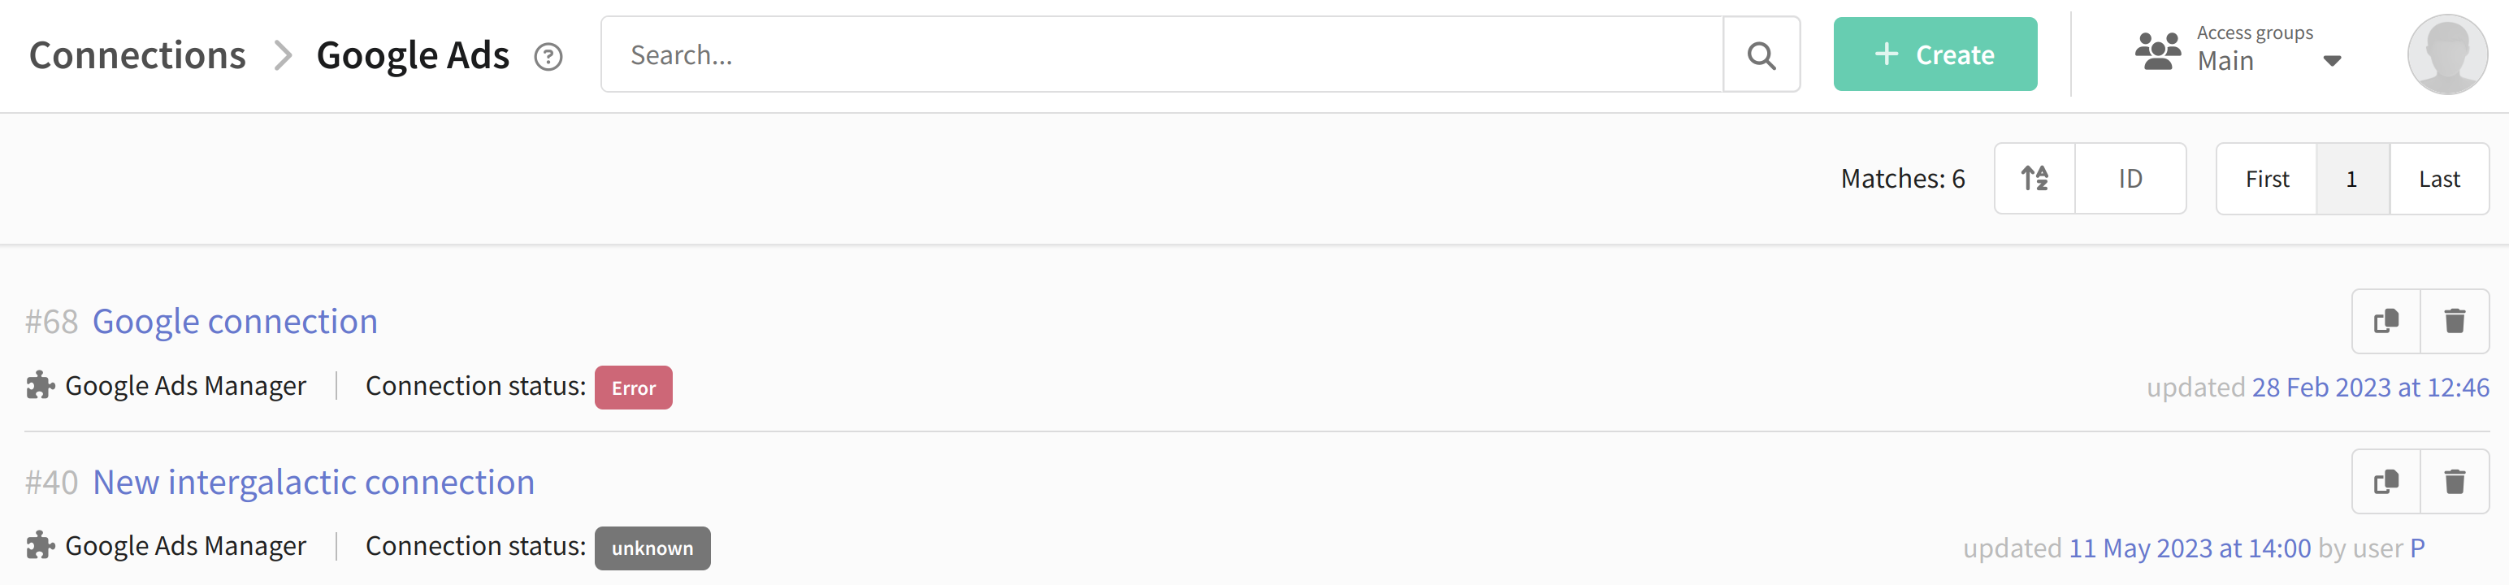Select page 1 in pagination
Image resolution: width=2509 pixels, height=585 pixels.
click(2352, 178)
